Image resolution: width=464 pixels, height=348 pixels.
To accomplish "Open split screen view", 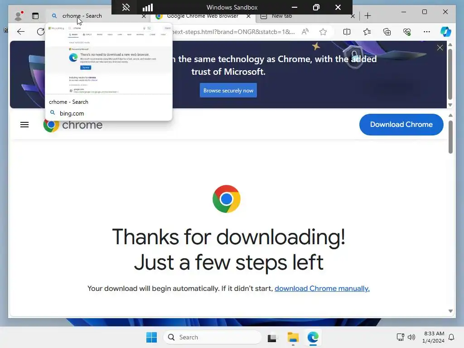I will click(347, 32).
